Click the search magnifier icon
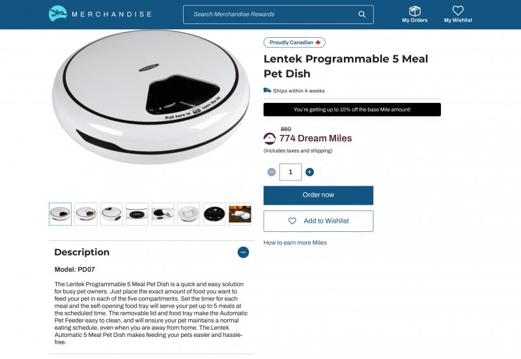Image resolution: width=521 pixels, height=359 pixels. coord(362,14)
